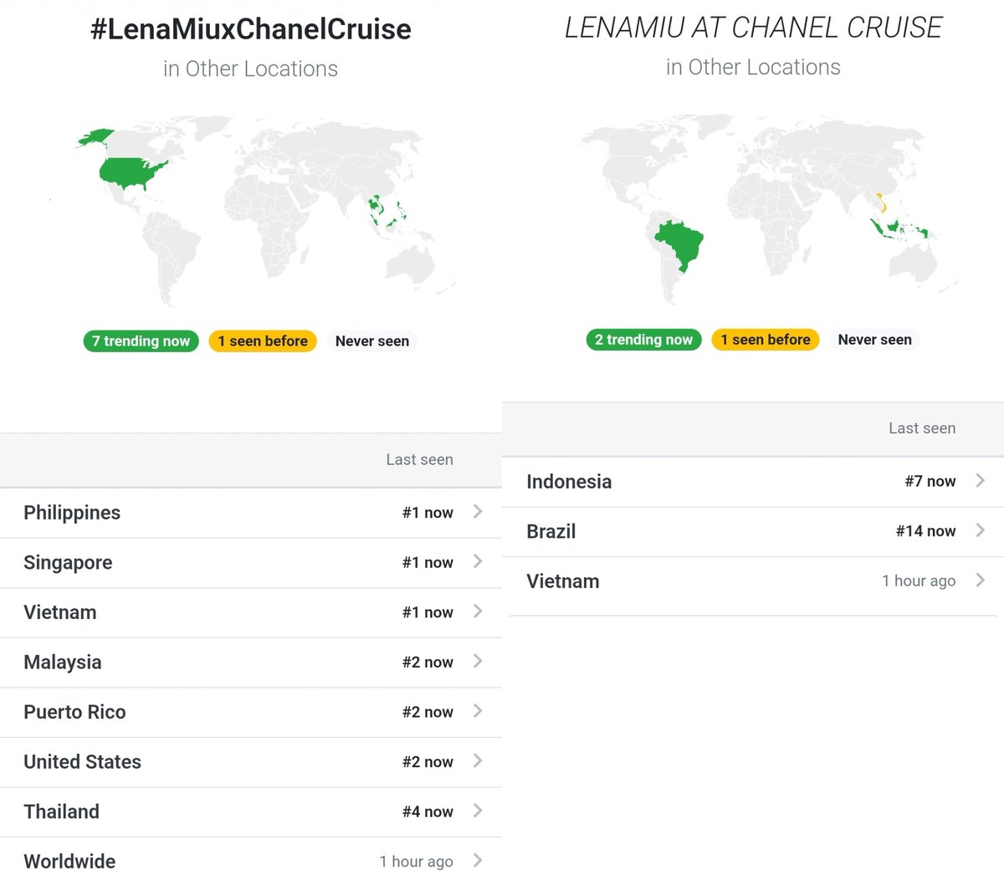Open the Thailand trend entry
The image size is (1004, 890).
pyautogui.click(x=251, y=812)
